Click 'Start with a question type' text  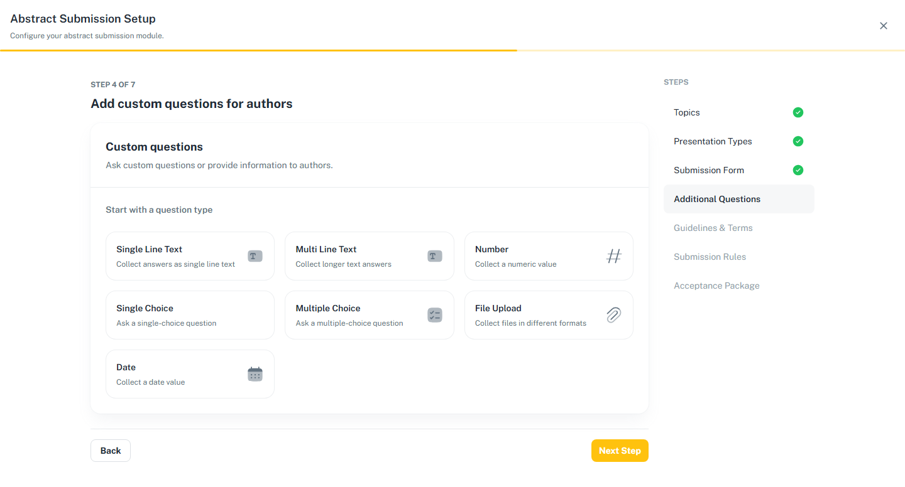click(159, 210)
